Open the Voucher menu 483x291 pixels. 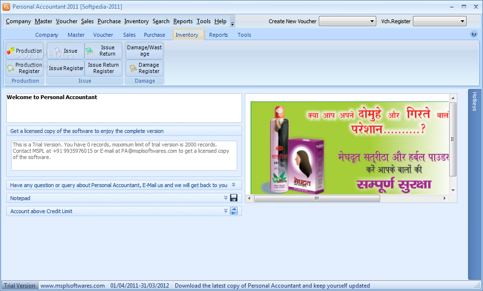(67, 21)
